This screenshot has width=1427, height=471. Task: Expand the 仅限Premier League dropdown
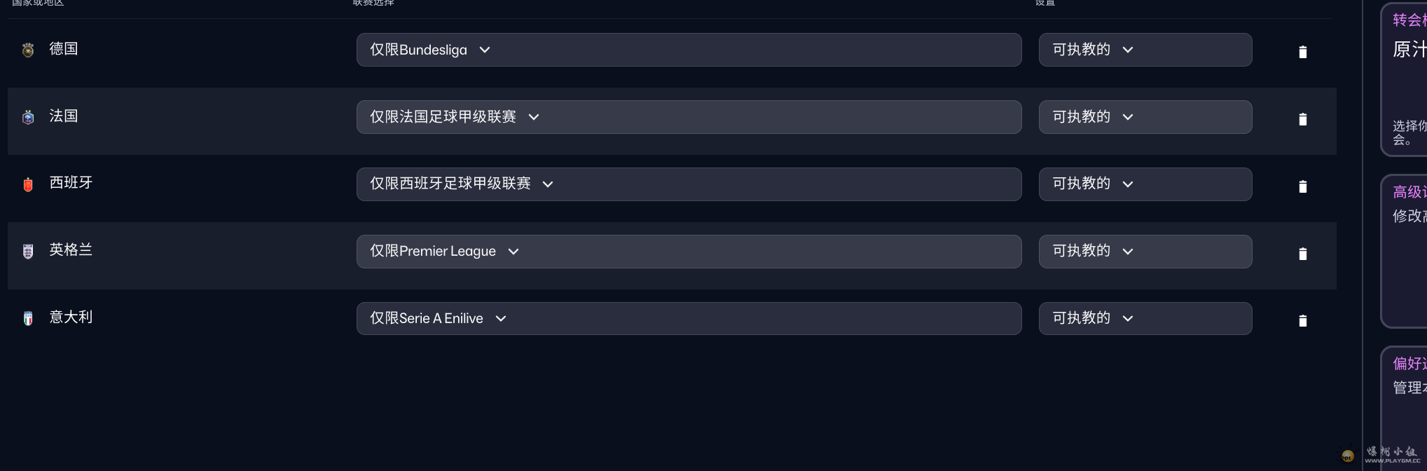(689, 251)
